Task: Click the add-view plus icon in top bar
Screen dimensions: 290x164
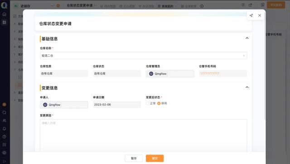Action: (202, 6)
